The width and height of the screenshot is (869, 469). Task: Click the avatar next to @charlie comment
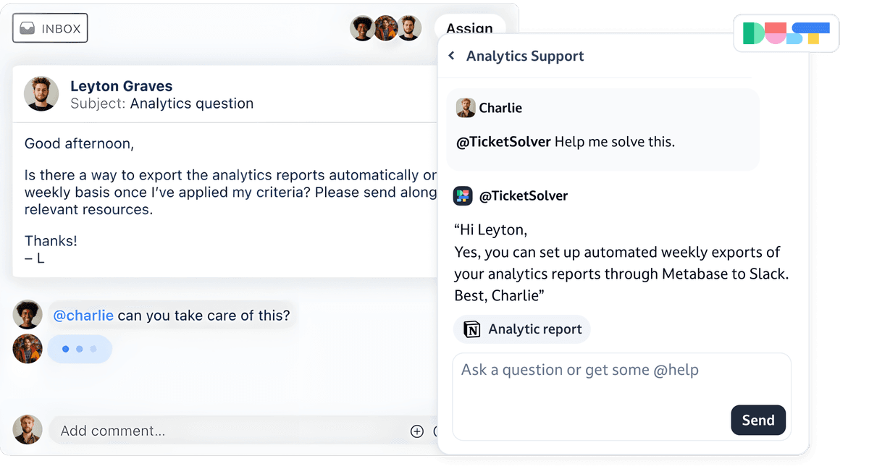(x=27, y=315)
